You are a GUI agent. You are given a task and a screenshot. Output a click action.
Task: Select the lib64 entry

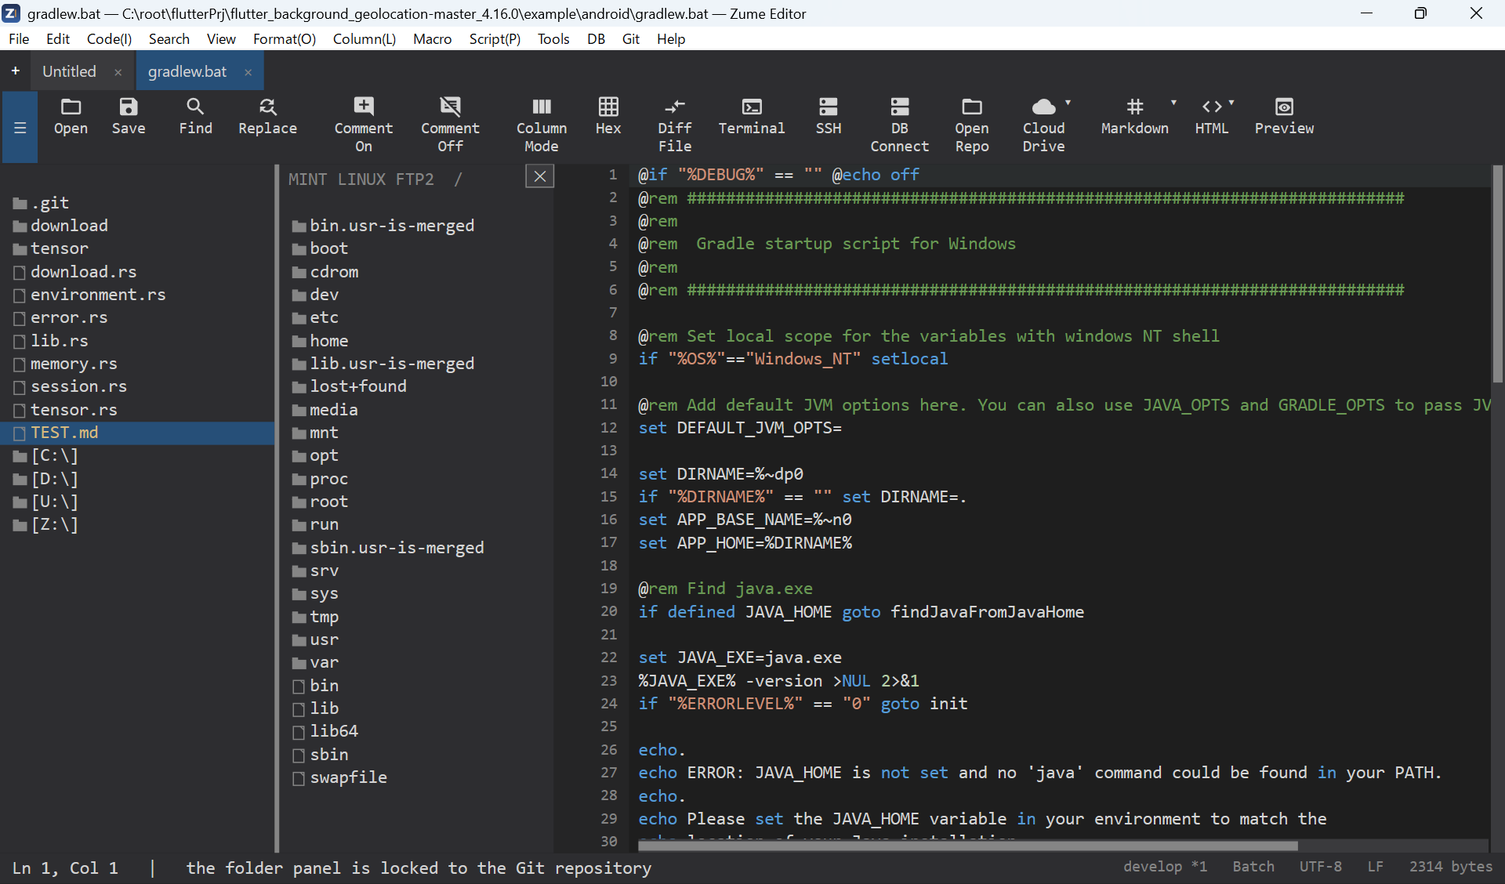point(325,731)
